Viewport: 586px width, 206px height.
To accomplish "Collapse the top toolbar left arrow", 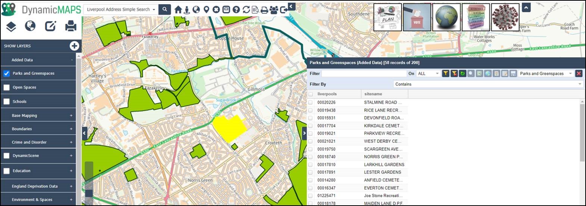I will click(291, 6).
